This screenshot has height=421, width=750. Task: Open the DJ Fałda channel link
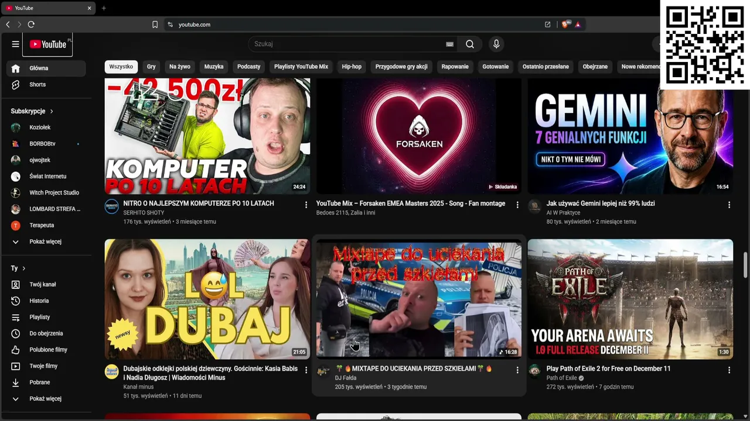[346, 378]
